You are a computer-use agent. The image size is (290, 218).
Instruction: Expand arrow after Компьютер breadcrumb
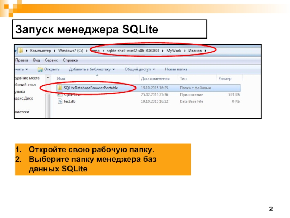click(x=55, y=51)
